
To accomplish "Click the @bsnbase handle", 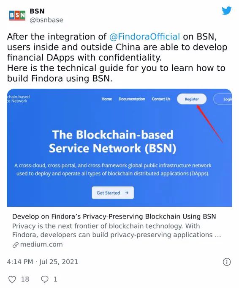I will tap(46, 20).
